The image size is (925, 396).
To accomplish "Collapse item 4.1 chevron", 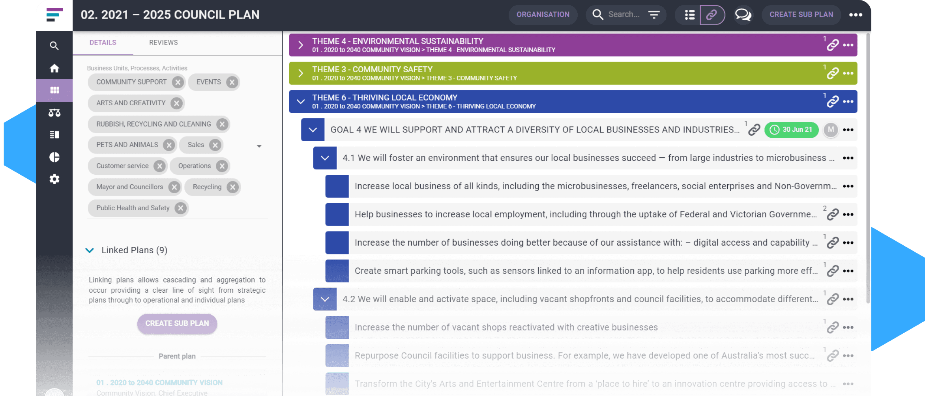I will tap(325, 158).
